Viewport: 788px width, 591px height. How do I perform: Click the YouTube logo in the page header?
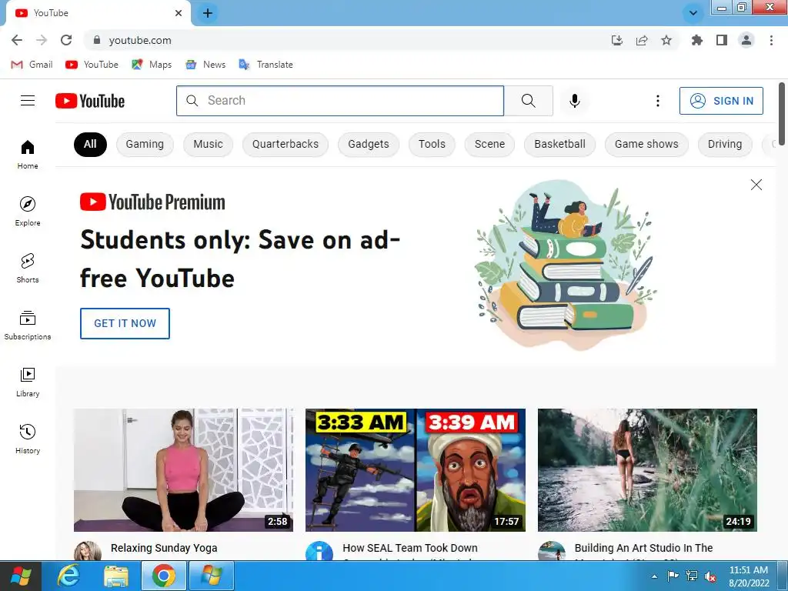[90, 101]
